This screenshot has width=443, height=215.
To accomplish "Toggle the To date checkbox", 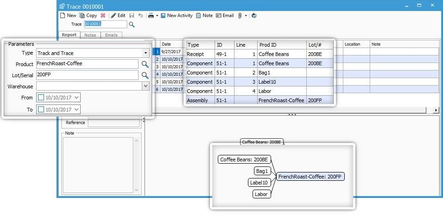I will [x=41, y=109].
